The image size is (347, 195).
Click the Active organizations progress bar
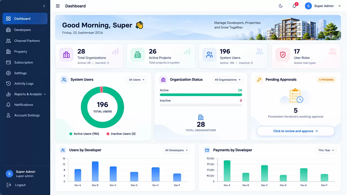pyautogui.click(x=201, y=95)
